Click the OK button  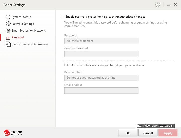[128, 133]
